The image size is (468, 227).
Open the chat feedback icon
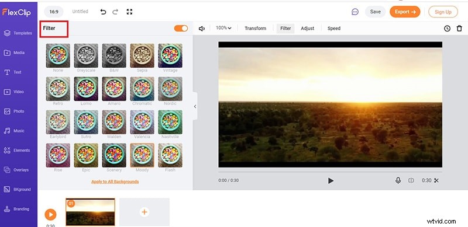[x=355, y=12]
